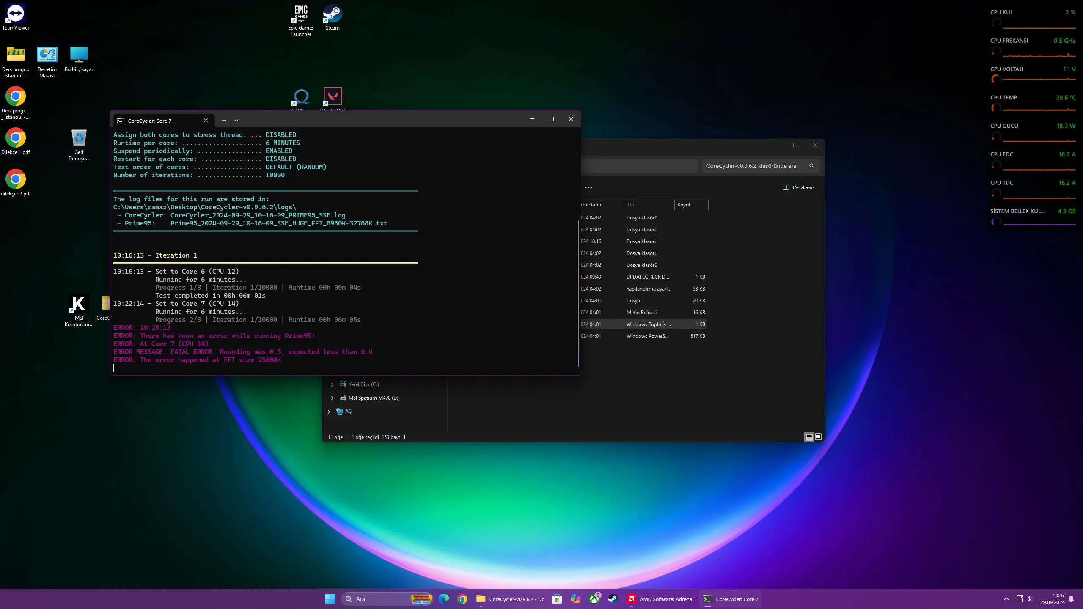Launch Steam from the desktop shortcut

333,17
